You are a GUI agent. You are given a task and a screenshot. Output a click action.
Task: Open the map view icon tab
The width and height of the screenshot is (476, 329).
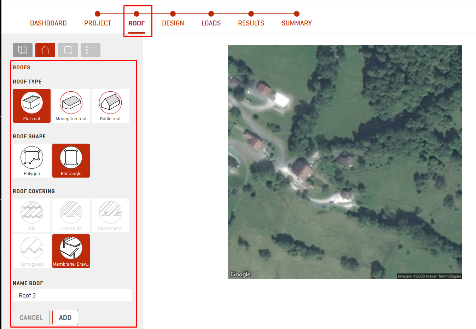click(x=23, y=50)
